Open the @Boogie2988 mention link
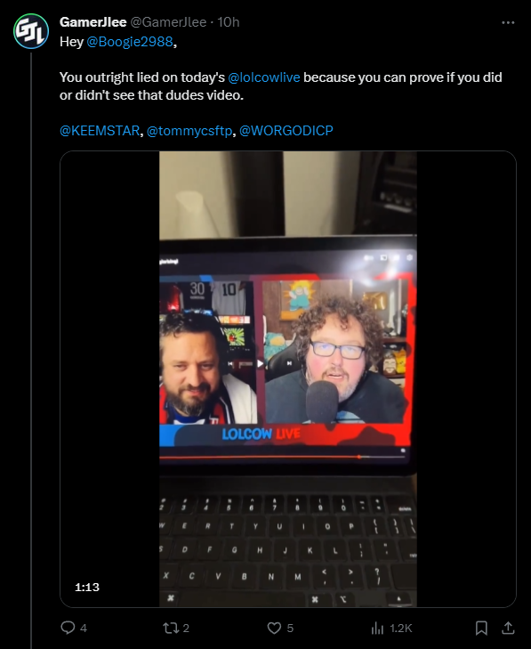This screenshot has height=649, width=531. 130,42
